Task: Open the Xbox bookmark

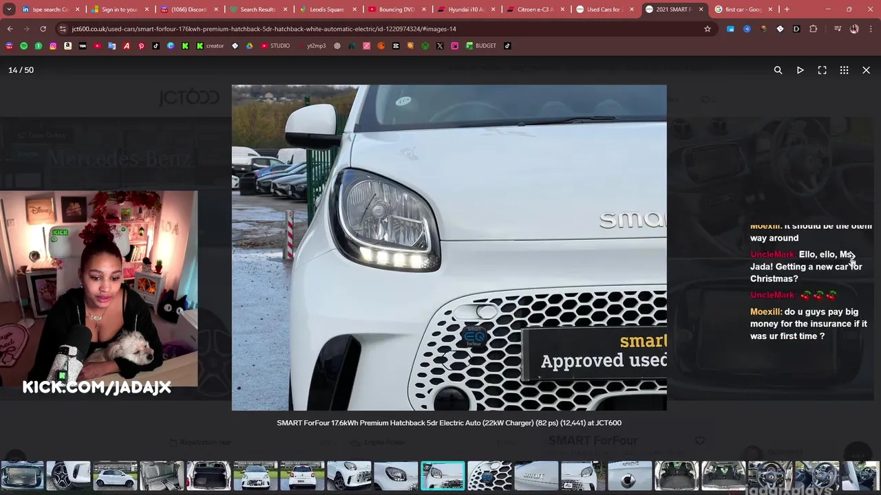Action: [425, 45]
